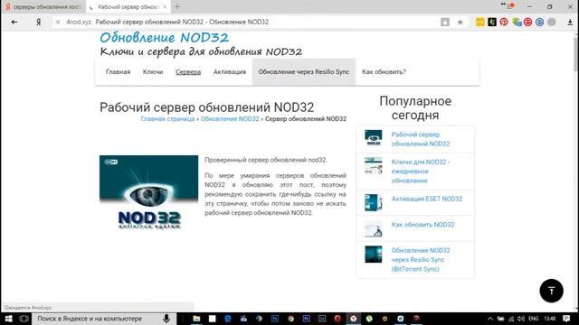Click the Pinterest extension icon

coord(504,22)
